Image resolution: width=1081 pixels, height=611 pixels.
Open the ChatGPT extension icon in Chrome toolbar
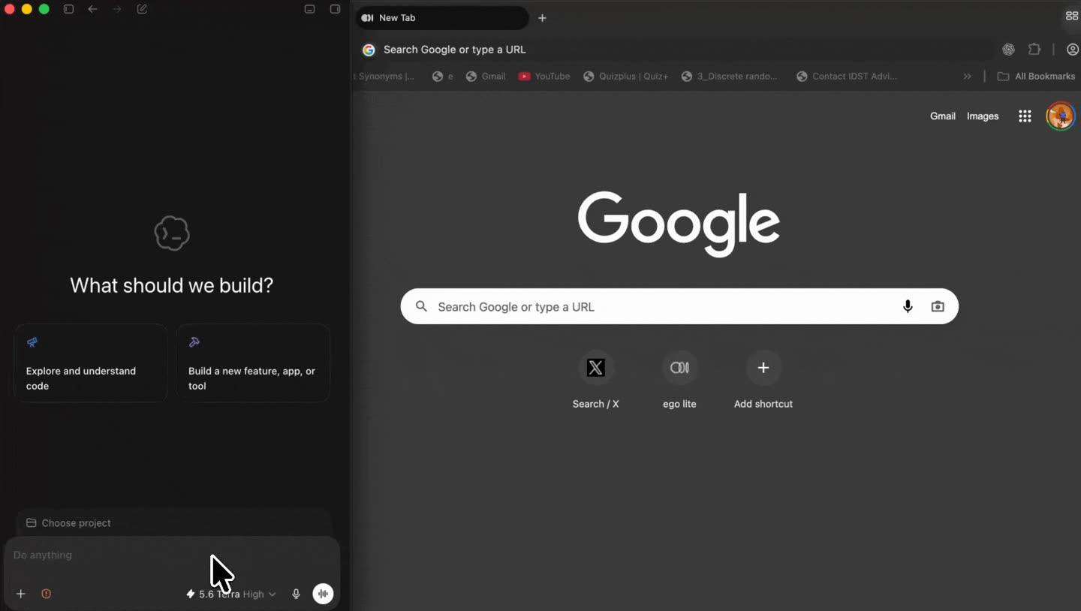1009,50
